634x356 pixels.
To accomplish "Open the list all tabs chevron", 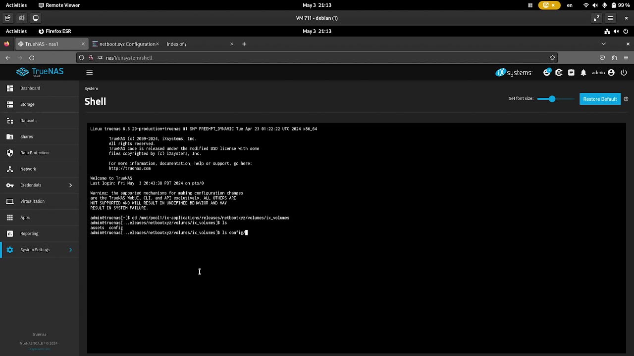I will click(x=603, y=44).
